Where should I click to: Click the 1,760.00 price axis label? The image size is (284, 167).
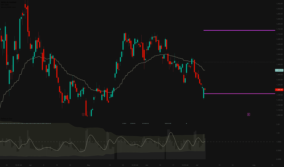pos(279,29)
